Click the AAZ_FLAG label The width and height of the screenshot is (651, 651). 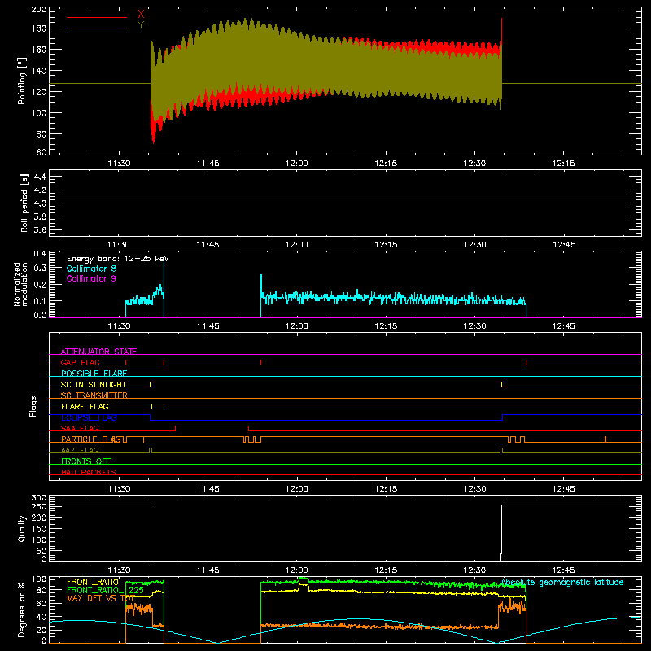coord(80,450)
